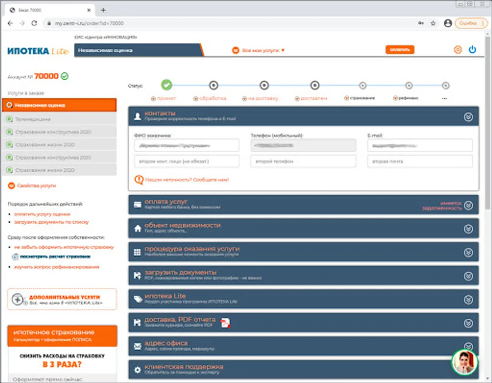Click the green verified account checkmark

[65, 76]
